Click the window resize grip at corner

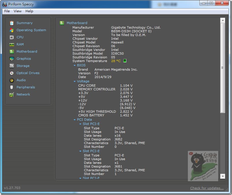[227, 190]
